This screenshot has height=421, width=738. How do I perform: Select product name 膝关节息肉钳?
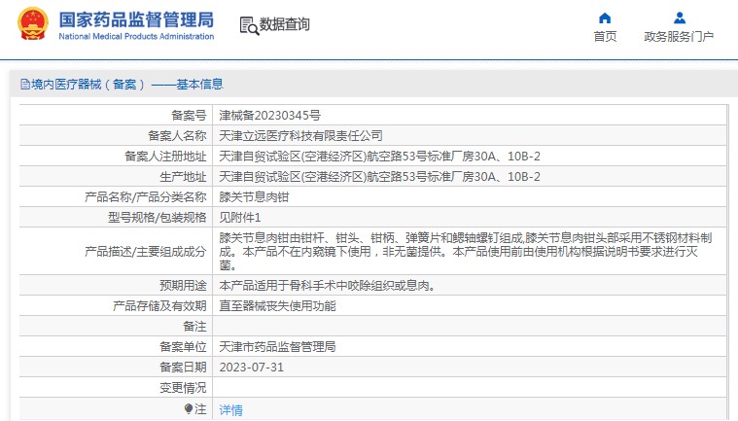pyautogui.click(x=254, y=197)
